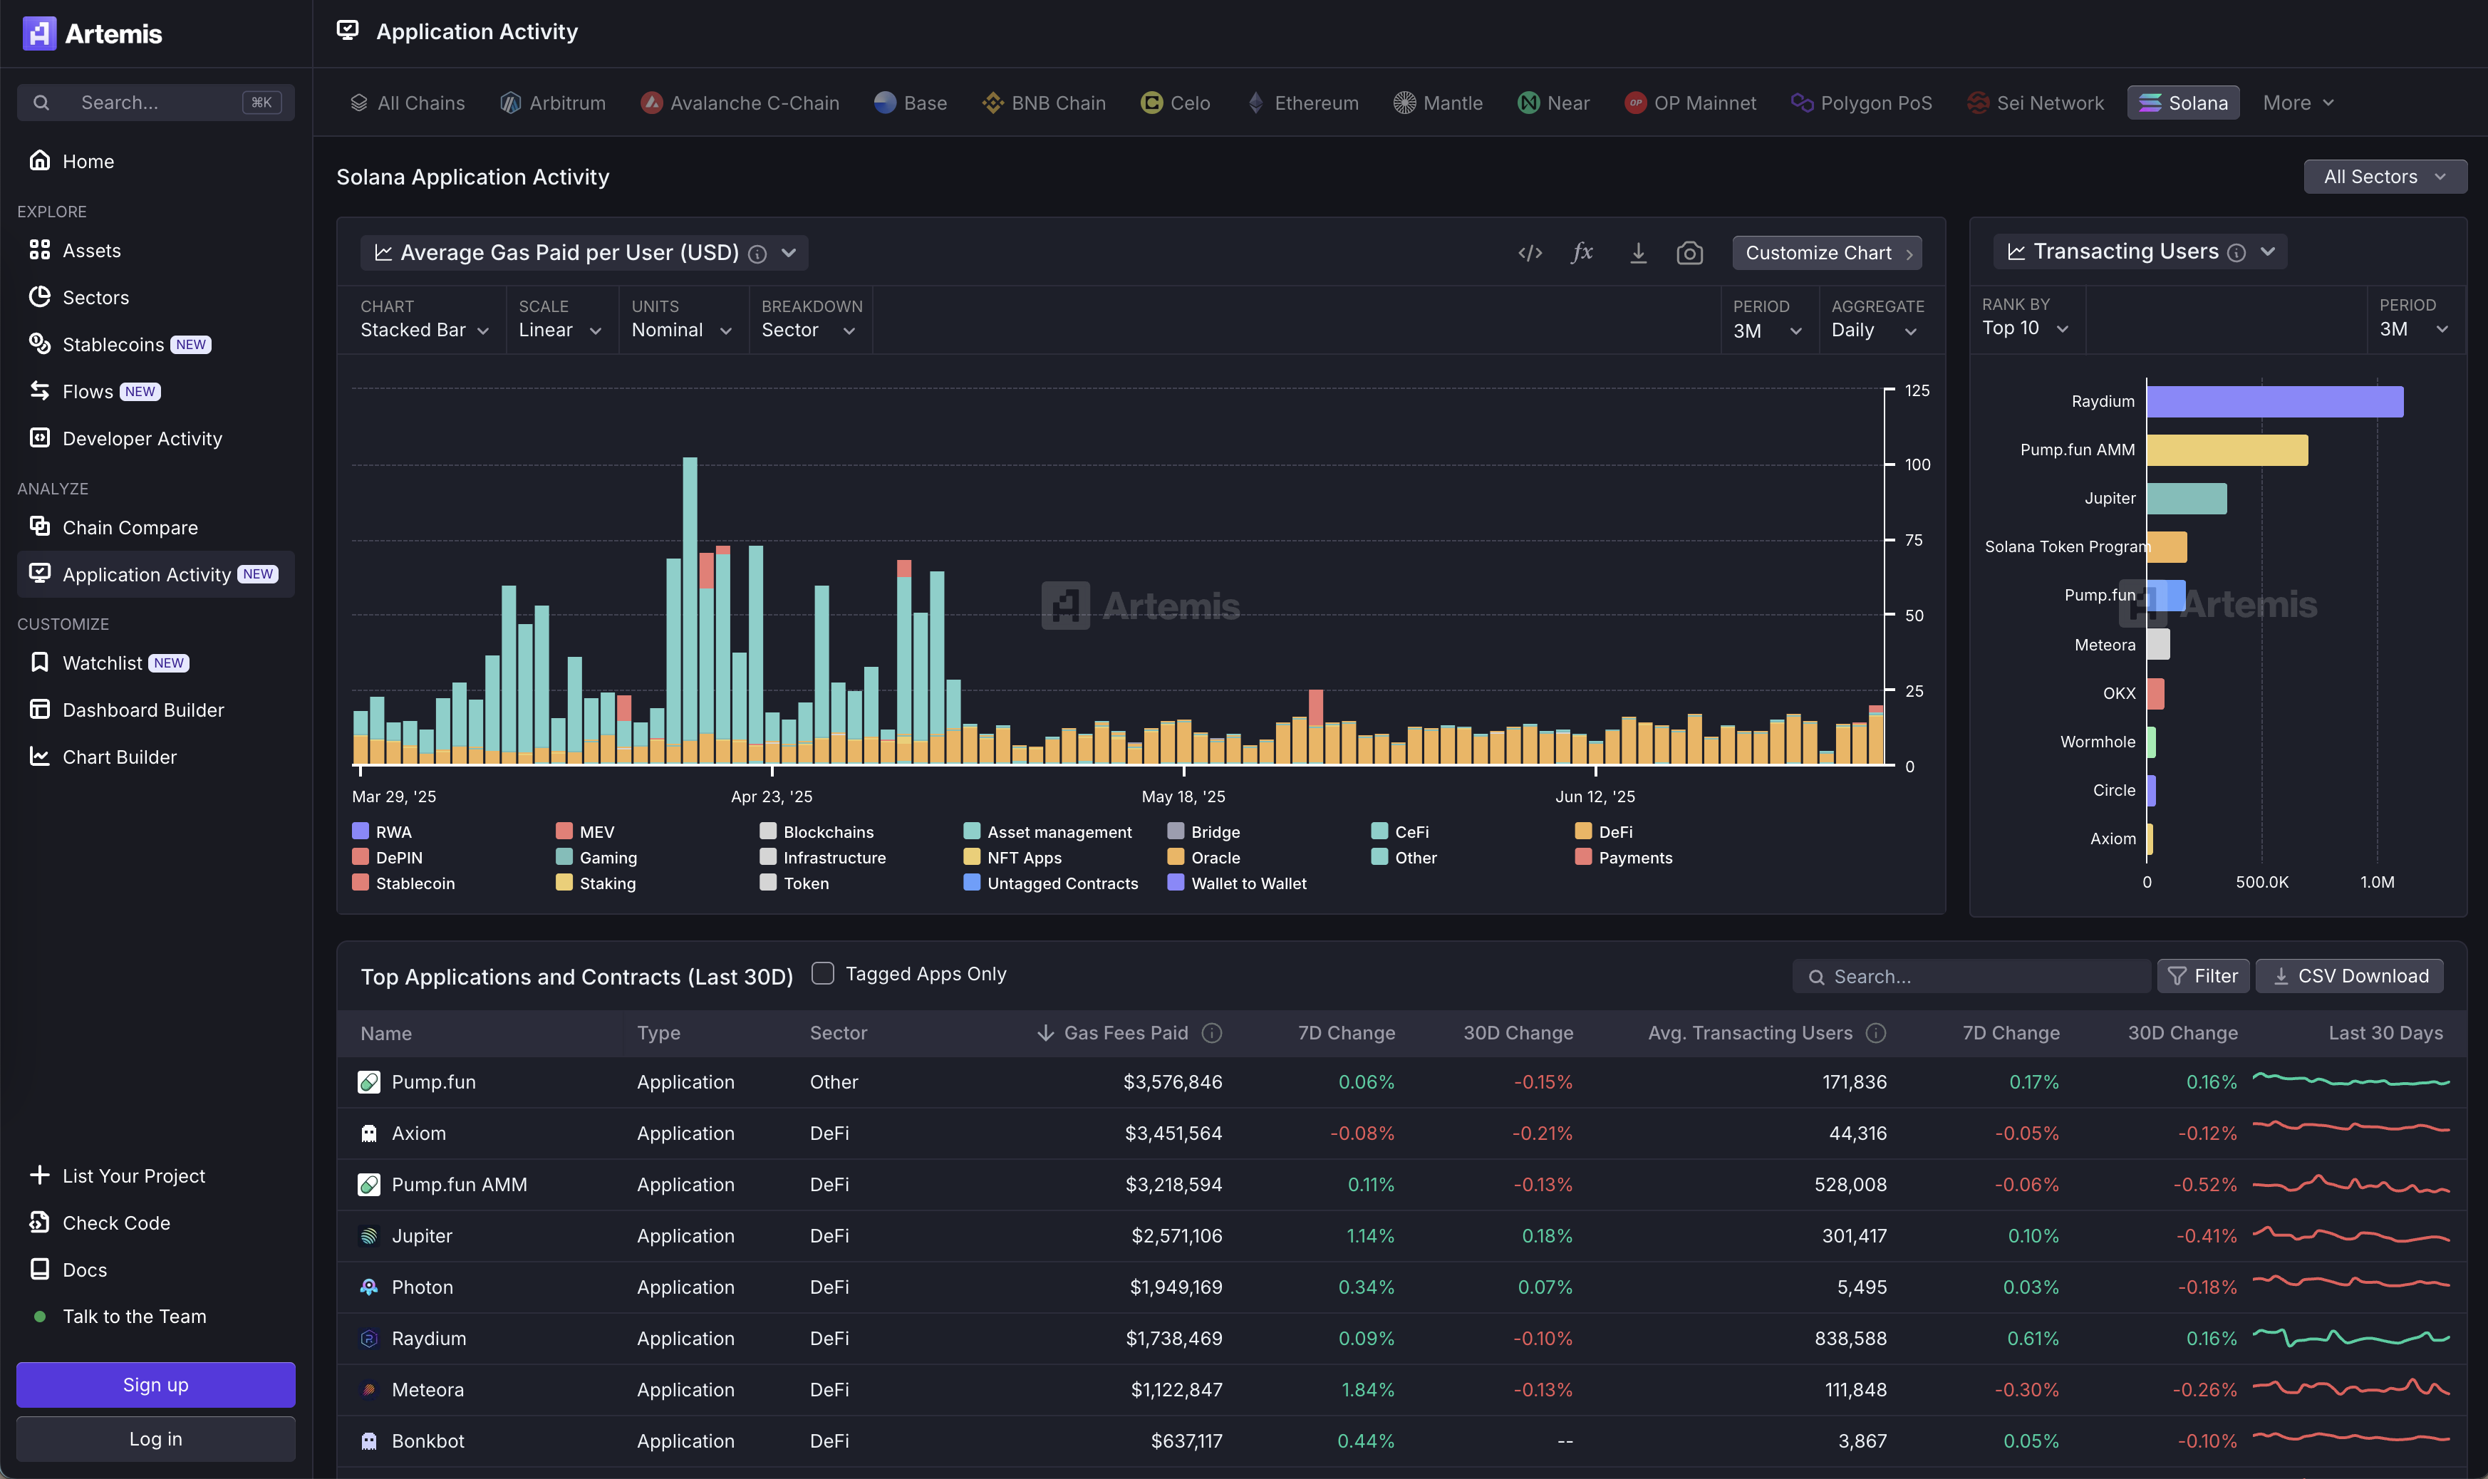Click the Sign up button
Screen dimensions: 2488x1479
point(155,1384)
